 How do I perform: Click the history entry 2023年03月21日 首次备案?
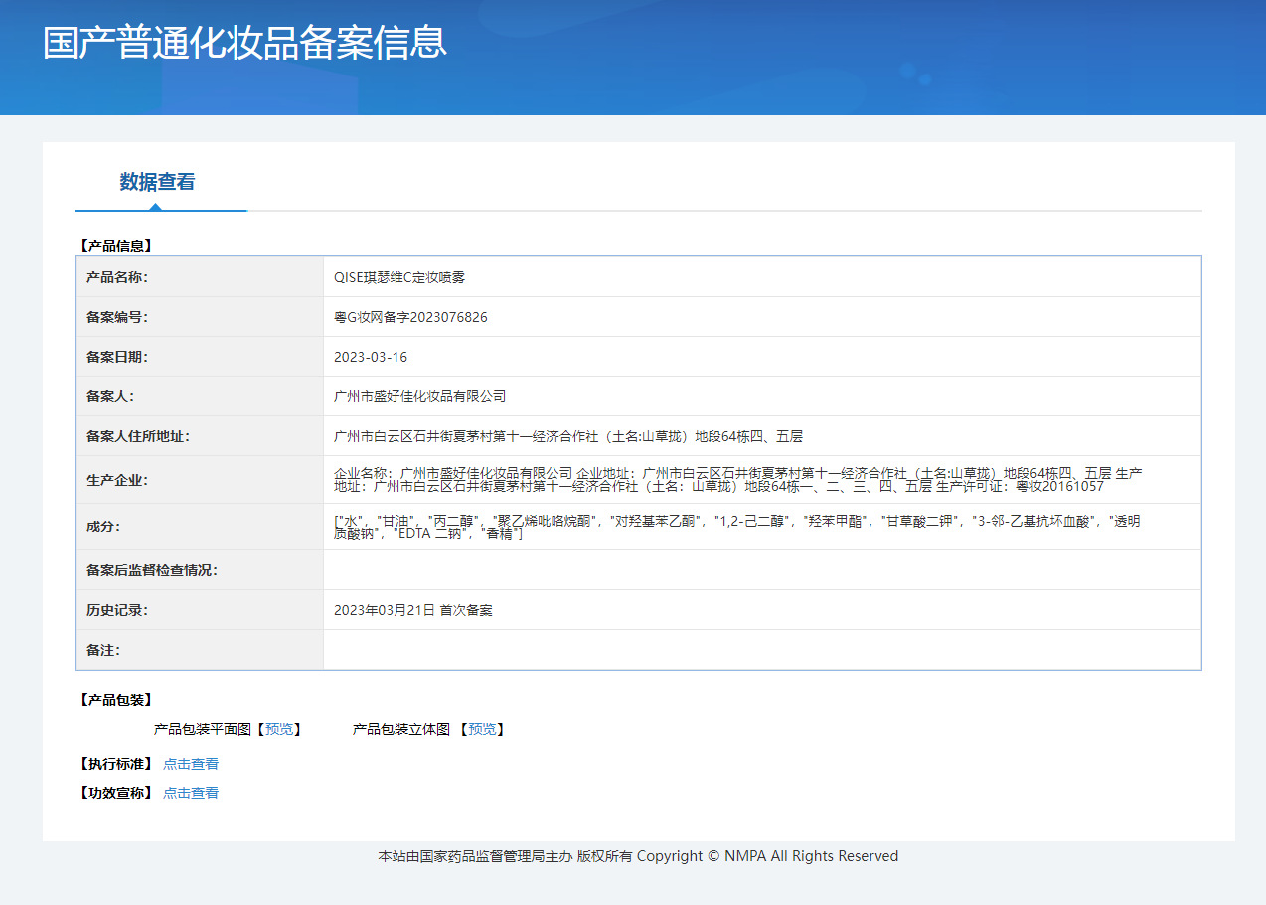pos(413,610)
